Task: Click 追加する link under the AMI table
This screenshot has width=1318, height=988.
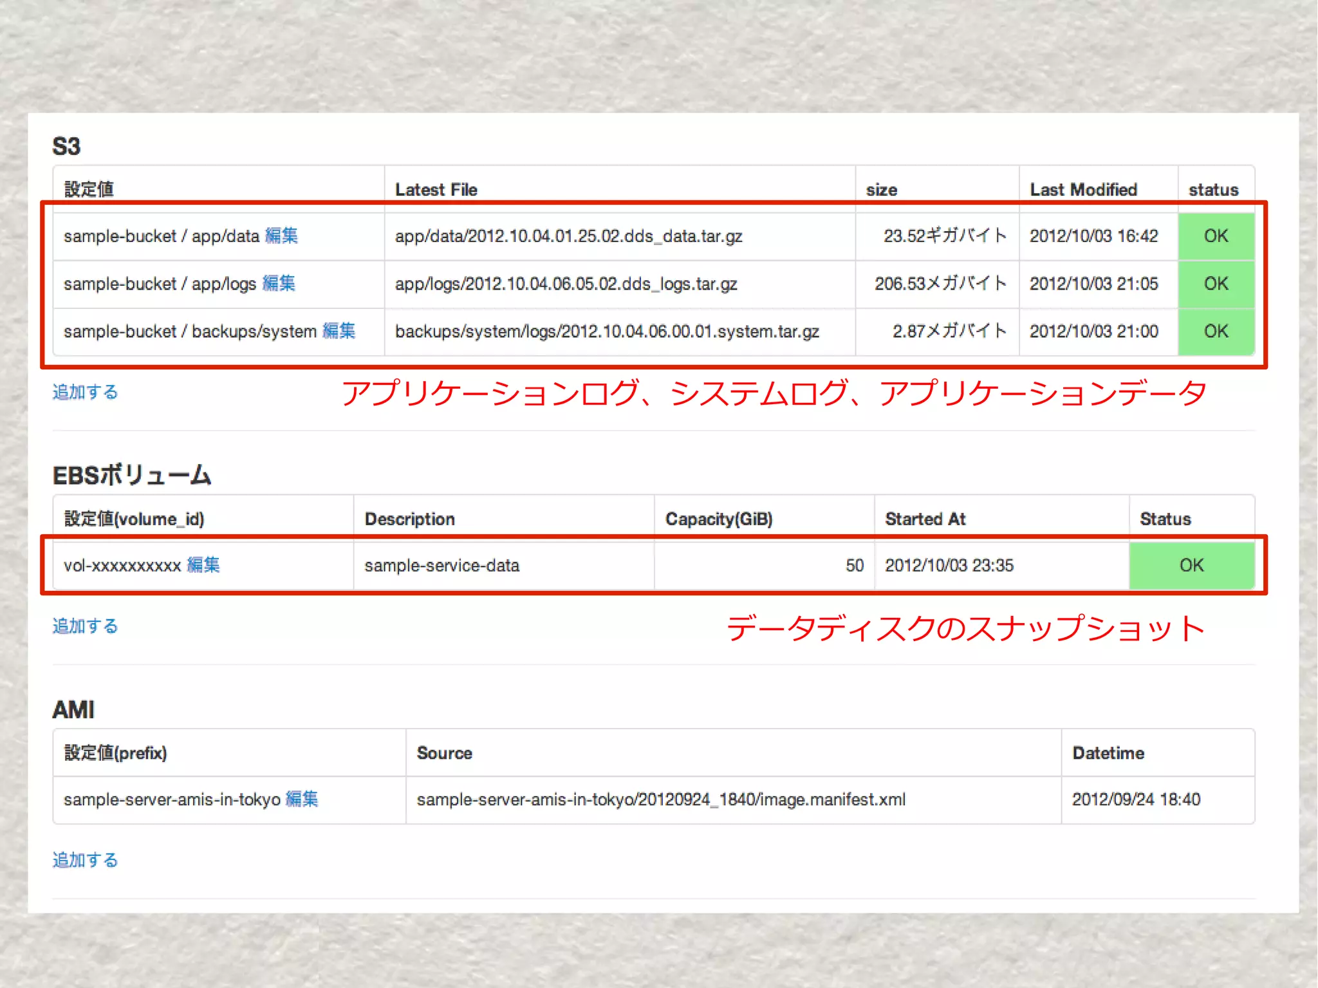Action: pos(85,860)
